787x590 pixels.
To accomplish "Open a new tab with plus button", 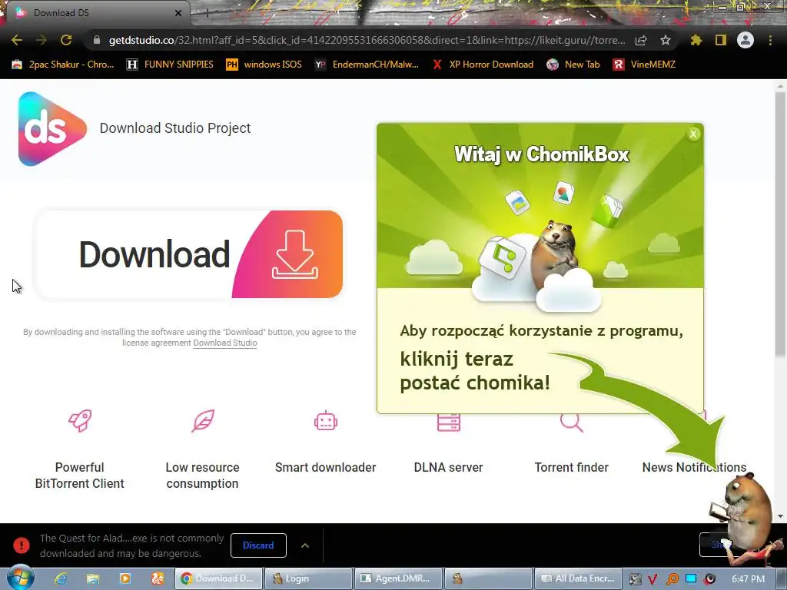I will (x=207, y=13).
